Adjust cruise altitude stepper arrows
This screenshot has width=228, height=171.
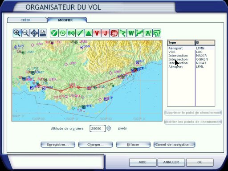pyautogui.click(x=109, y=128)
